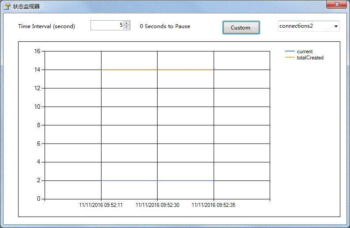Close the 状态监视器 window
350x228 pixels.
[x=337, y=4]
